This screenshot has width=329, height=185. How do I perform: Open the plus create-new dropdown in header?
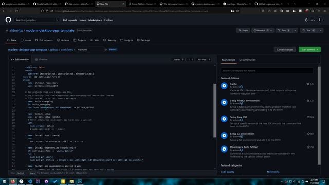tap(313, 20)
